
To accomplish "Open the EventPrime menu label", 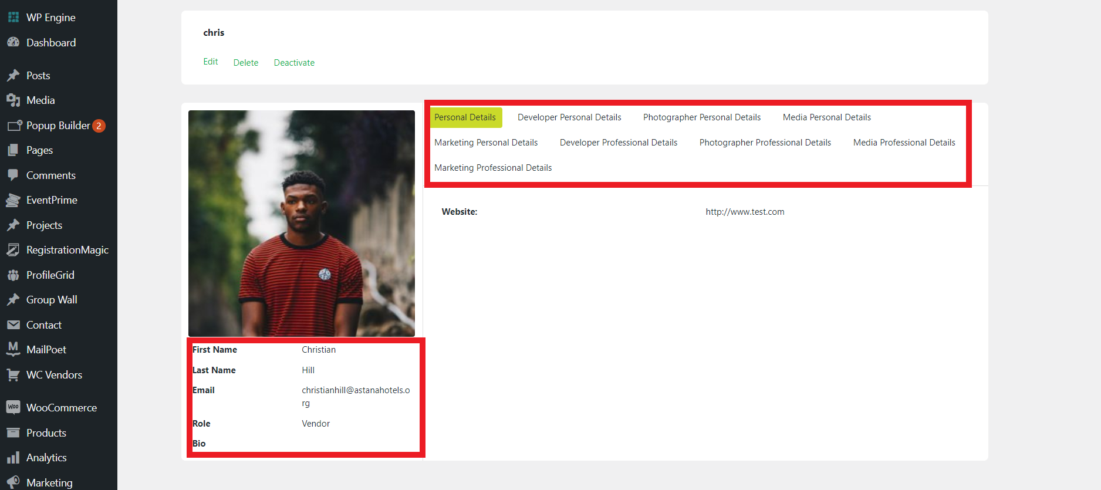I will (x=52, y=200).
